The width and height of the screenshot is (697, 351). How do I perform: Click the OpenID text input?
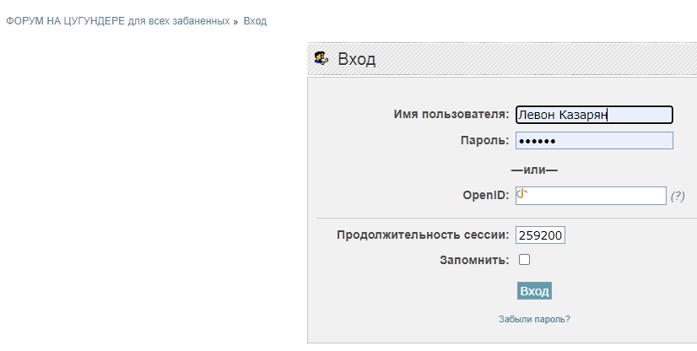[x=599, y=196]
